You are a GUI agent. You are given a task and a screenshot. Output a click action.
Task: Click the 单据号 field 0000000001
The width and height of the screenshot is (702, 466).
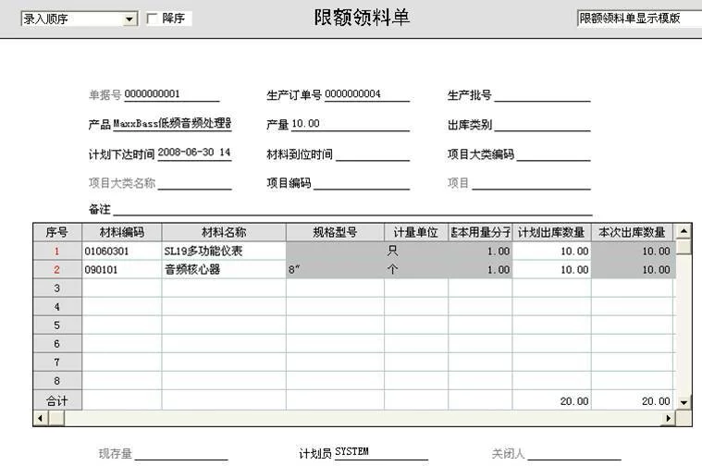coord(171,94)
